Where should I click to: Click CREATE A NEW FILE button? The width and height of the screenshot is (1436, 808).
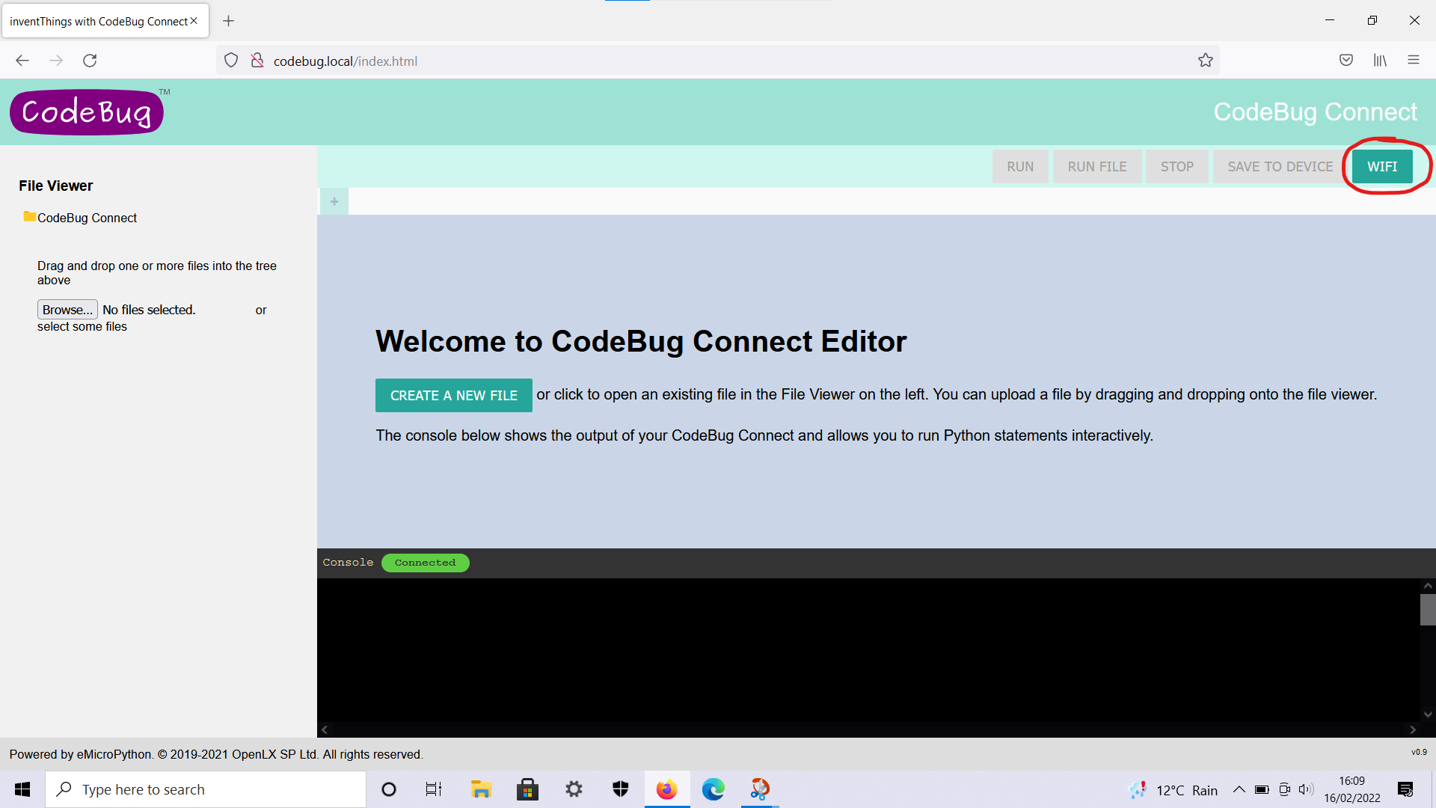[x=454, y=394]
